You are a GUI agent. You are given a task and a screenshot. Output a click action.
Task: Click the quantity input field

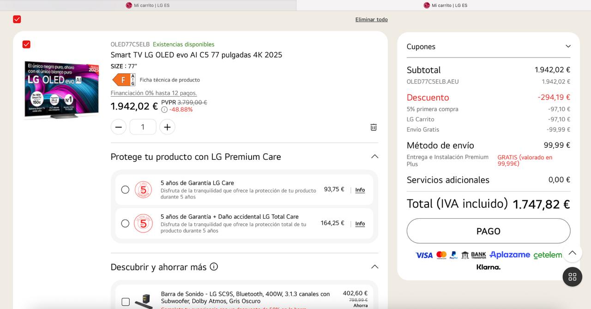point(143,127)
